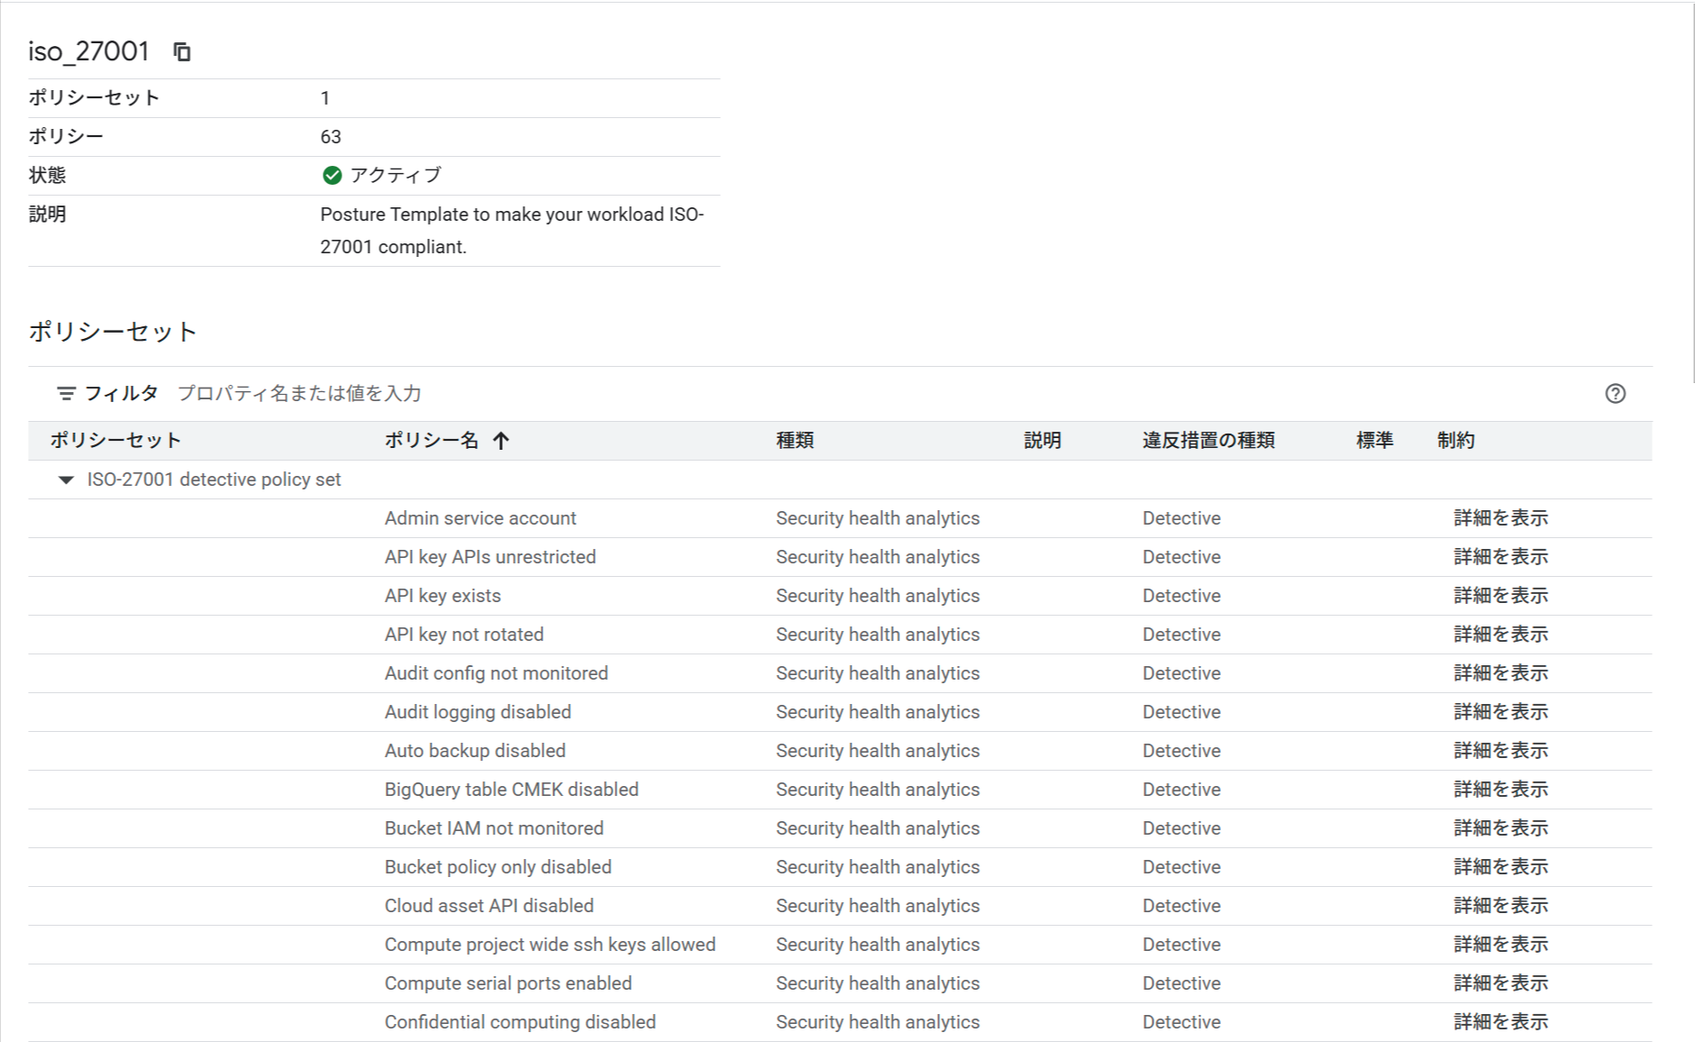Image resolution: width=1695 pixels, height=1042 pixels.
Task: Show details for API key APIs unrestricted
Action: coord(1500,557)
